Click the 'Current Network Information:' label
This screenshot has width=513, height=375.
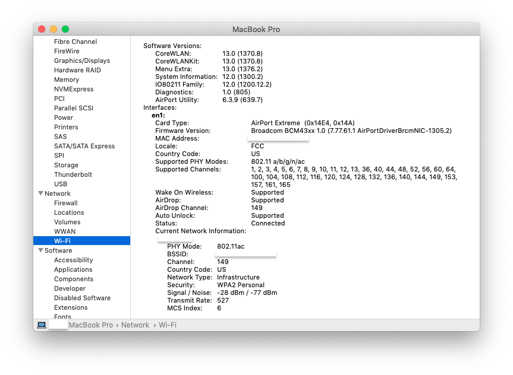coord(200,231)
